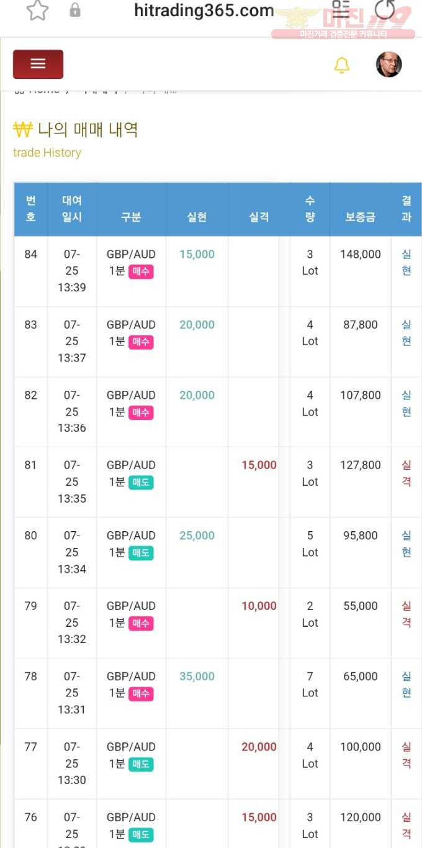Sort by the 번호 column header
The width and height of the screenshot is (422, 848).
[x=30, y=209]
